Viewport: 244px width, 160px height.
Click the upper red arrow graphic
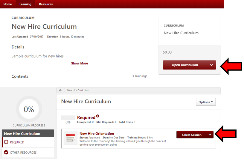[231, 65]
